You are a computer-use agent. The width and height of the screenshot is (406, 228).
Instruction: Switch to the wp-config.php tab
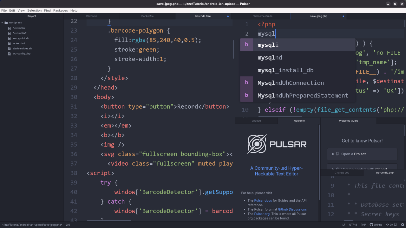click(385, 173)
